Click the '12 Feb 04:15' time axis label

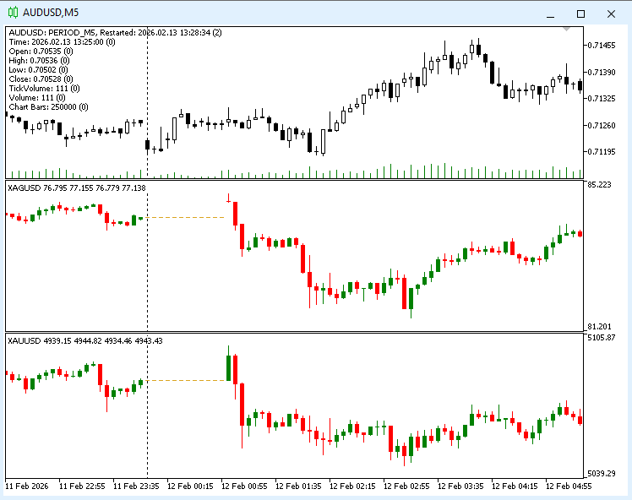tap(515, 486)
